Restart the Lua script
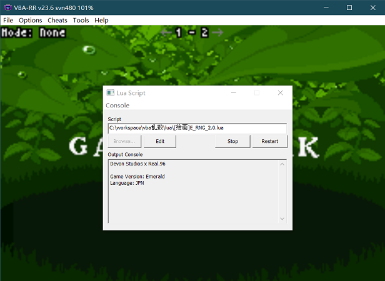The image size is (385, 281). tap(269, 141)
